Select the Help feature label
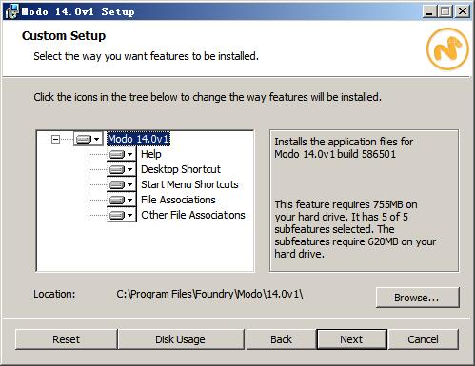Screen dimensions: 475x366 click(151, 154)
